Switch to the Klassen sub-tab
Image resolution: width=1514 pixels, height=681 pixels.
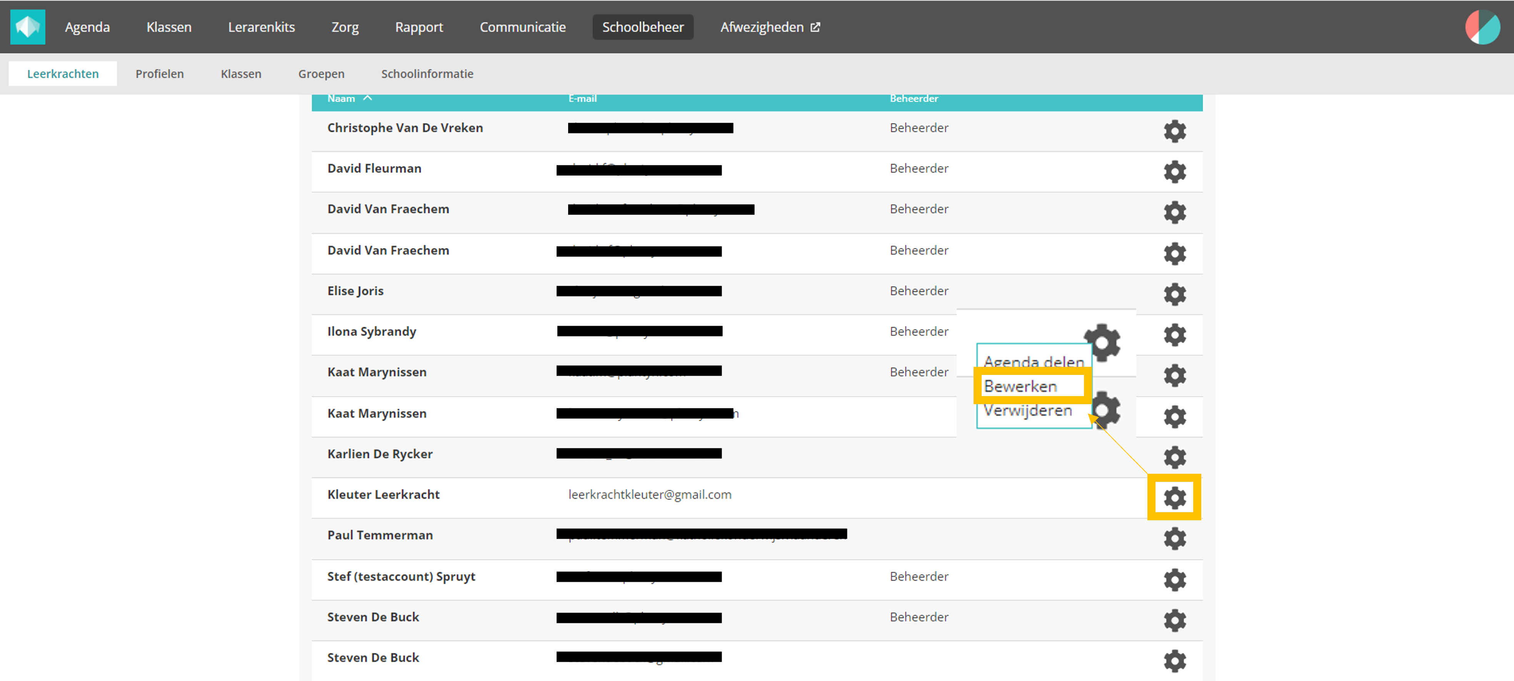pyautogui.click(x=240, y=73)
